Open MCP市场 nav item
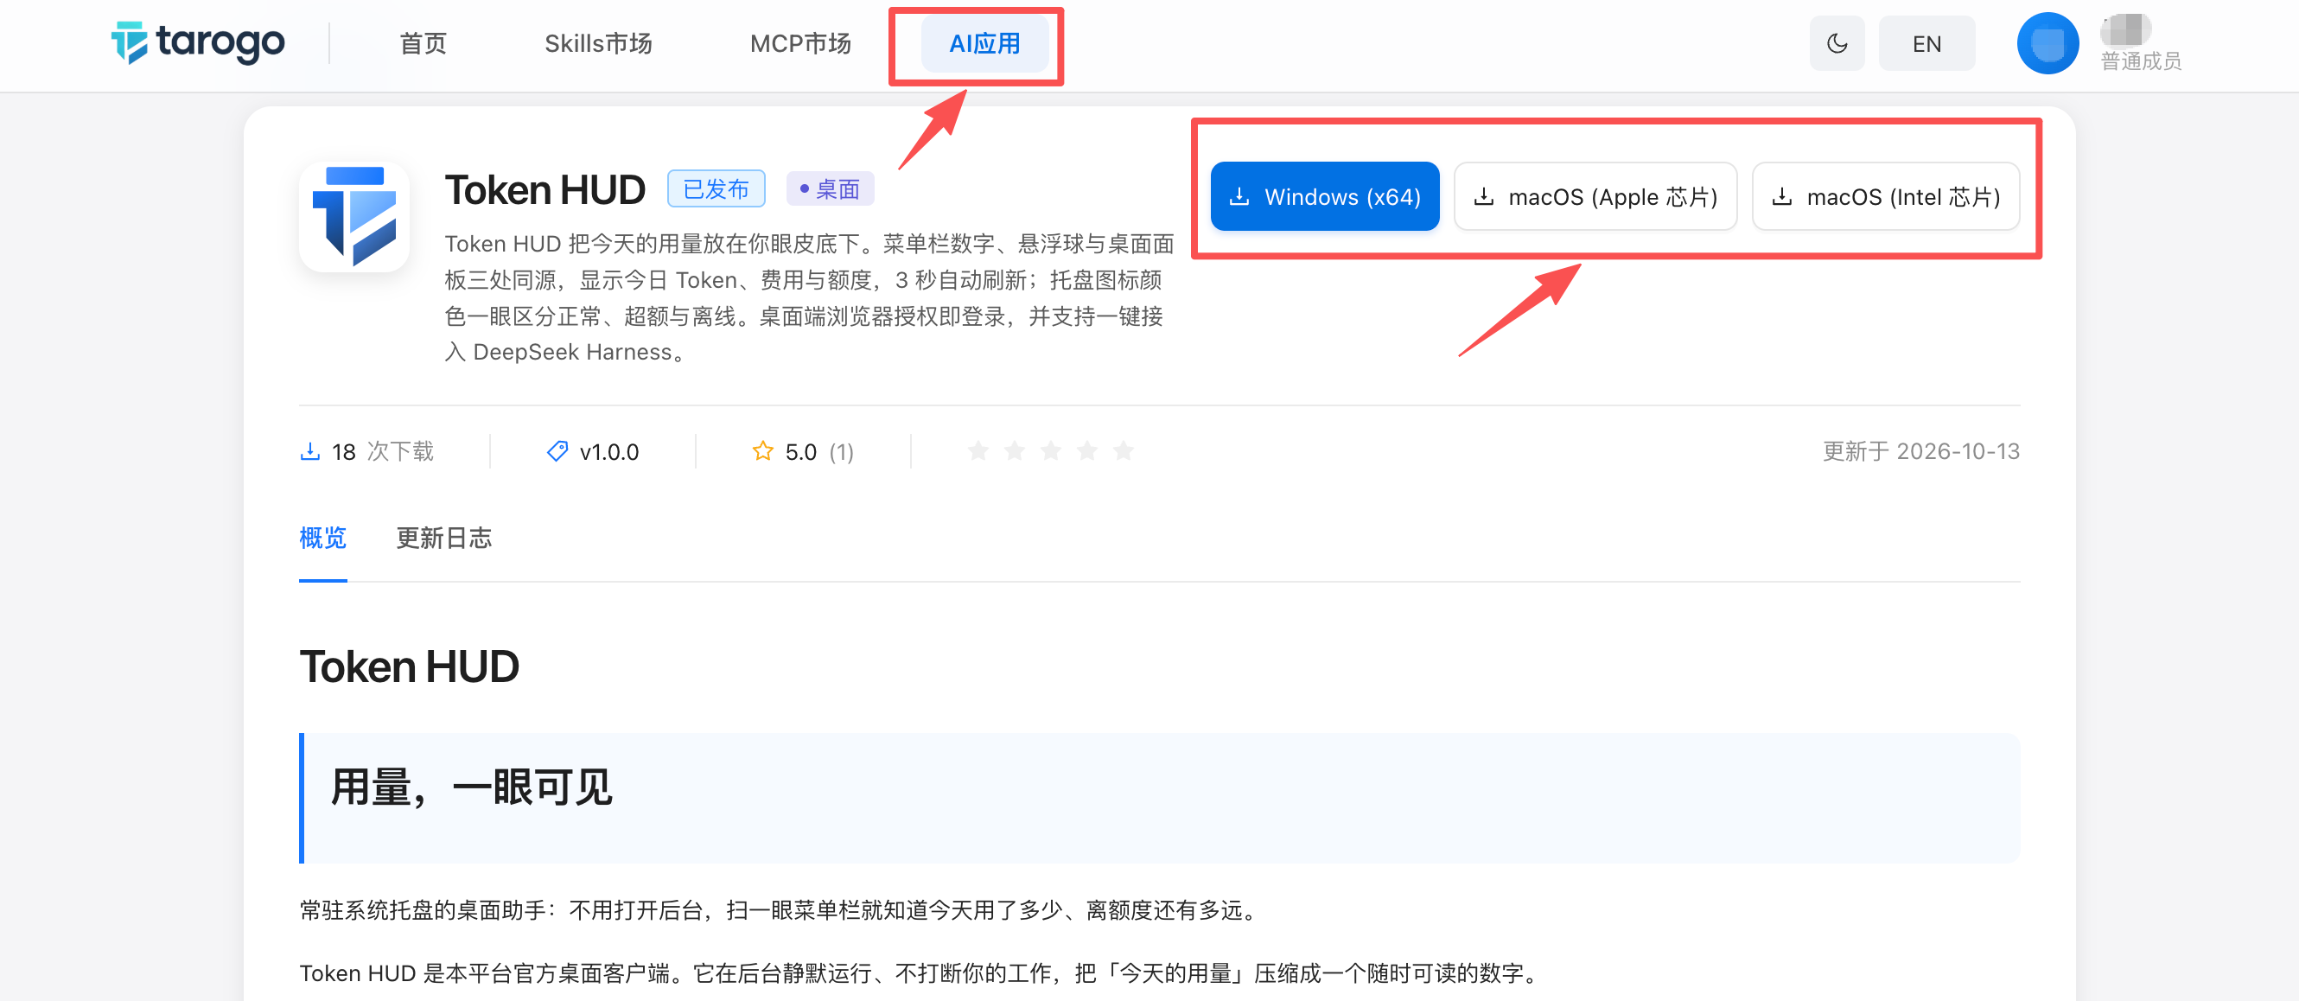The height and width of the screenshot is (1001, 2299). tap(800, 44)
